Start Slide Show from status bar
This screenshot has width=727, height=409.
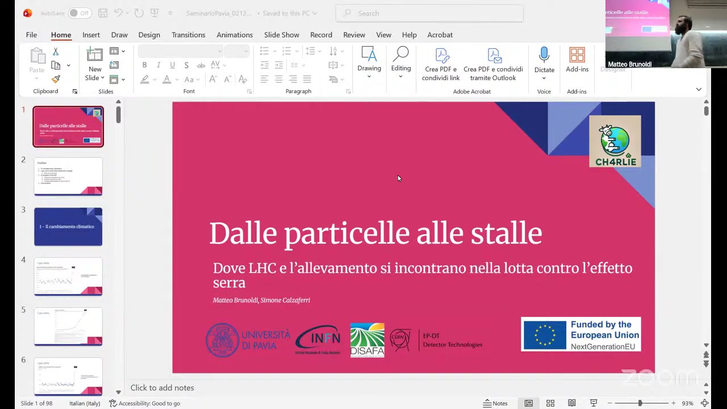(x=594, y=403)
